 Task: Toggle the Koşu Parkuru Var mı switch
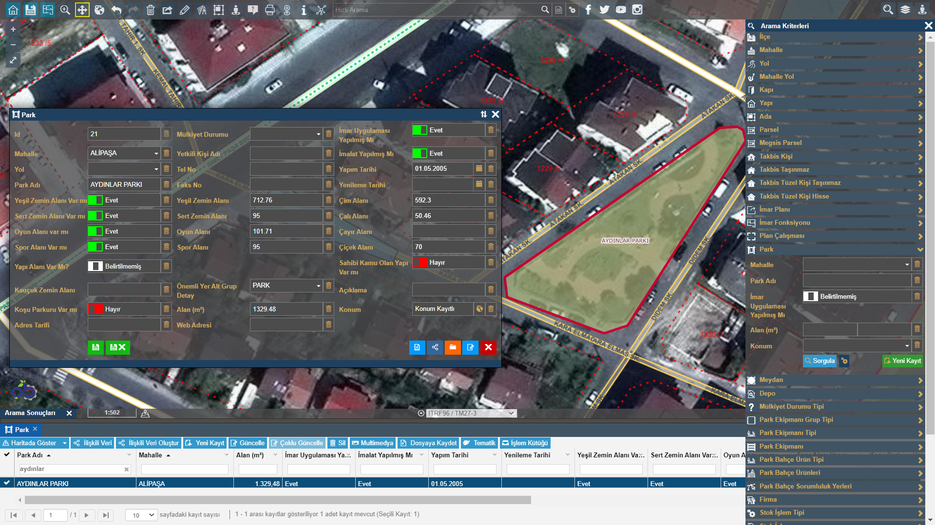[95, 309]
